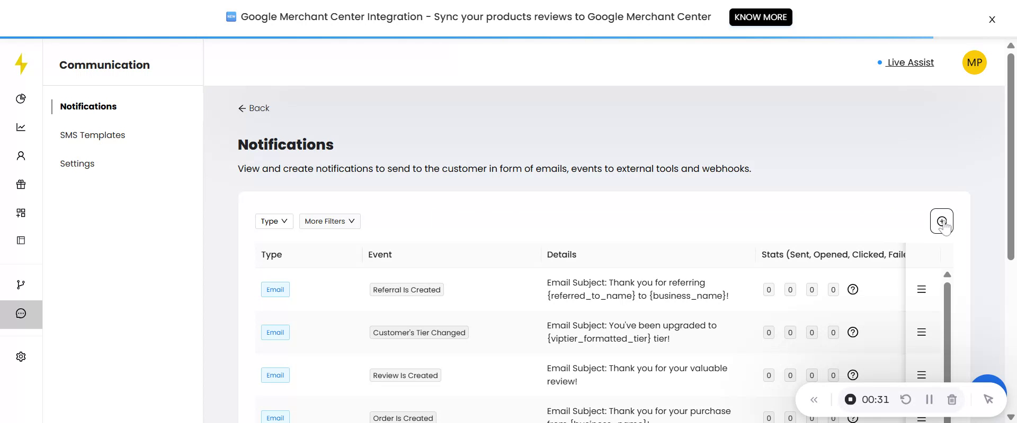1017x423 pixels.
Task: Select Notifications in the Communication menu
Action: (88, 107)
